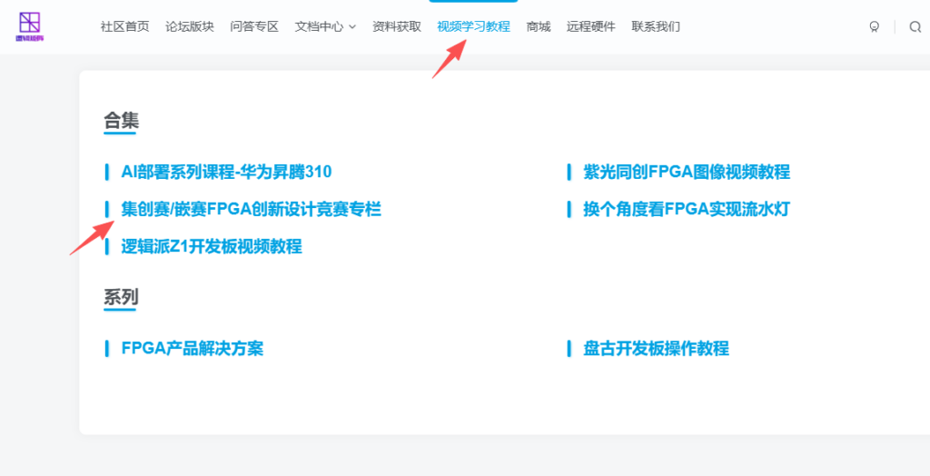This screenshot has height=476, width=930.
Task: Open 盘古开发板操作教程 series link
Action: 656,348
